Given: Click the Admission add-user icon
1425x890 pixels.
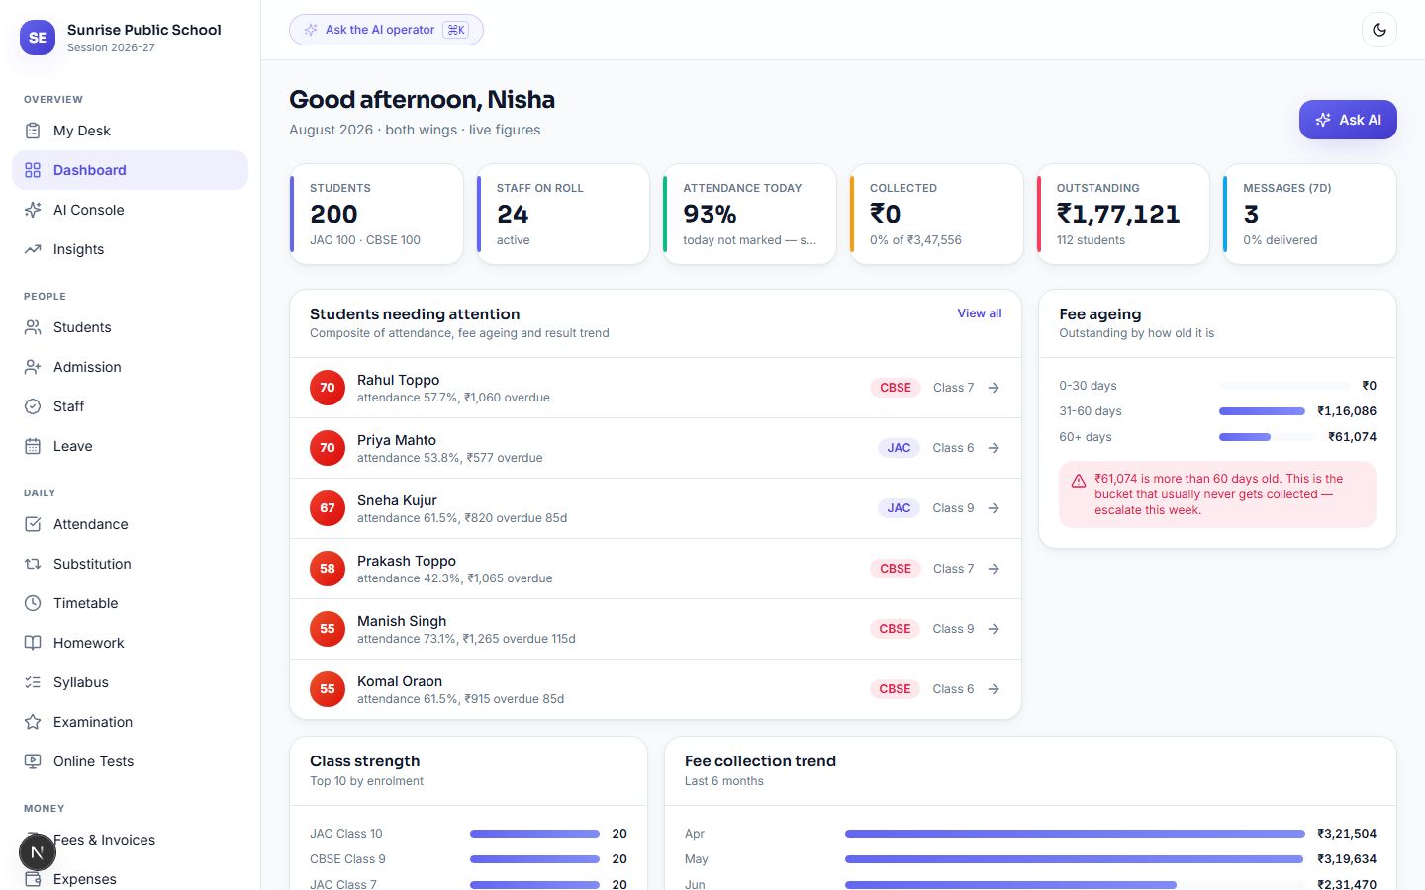Looking at the screenshot, I should [33, 367].
